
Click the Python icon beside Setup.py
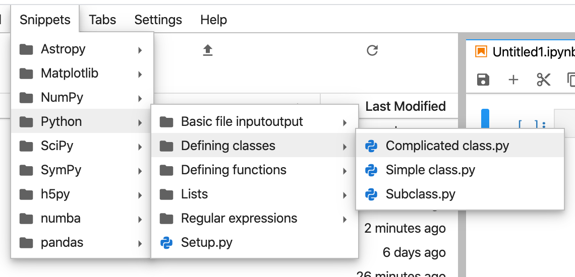[166, 243]
